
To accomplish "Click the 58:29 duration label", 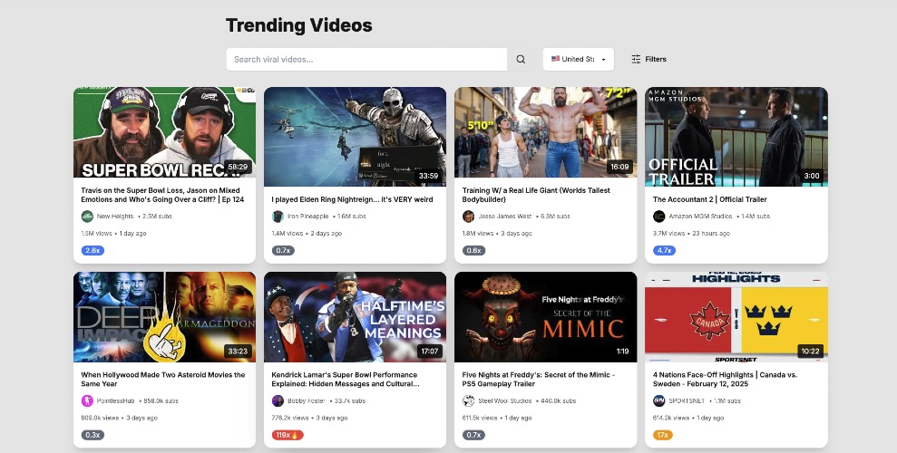I will (x=238, y=167).
